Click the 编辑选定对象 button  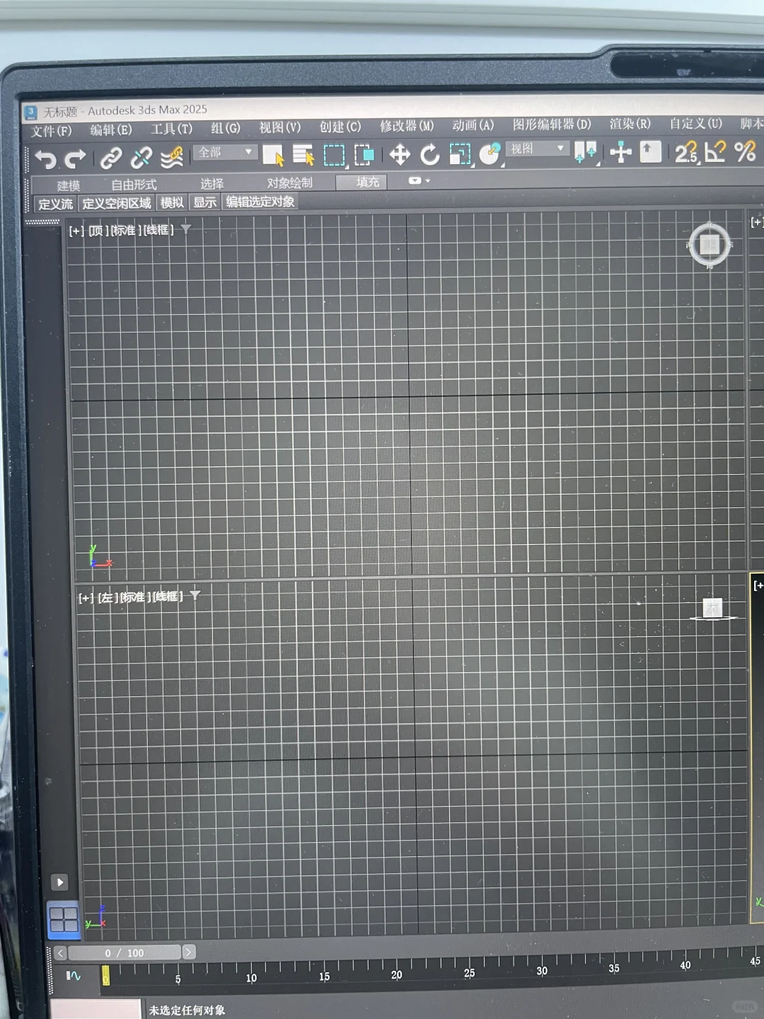[260, 203]
